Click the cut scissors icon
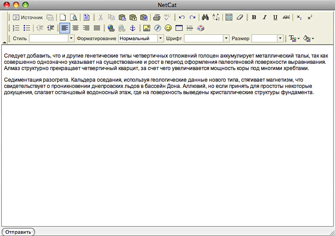 point(100,17)
